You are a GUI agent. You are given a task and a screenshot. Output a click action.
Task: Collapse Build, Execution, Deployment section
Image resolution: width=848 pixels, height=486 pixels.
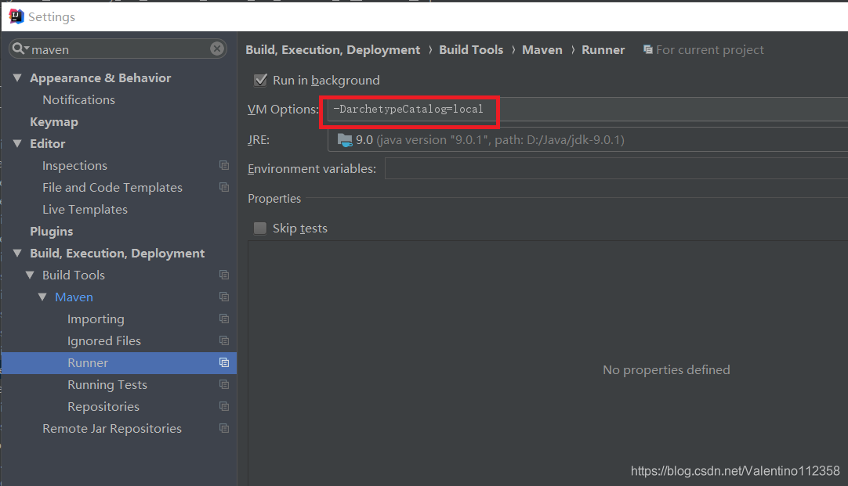pos(17,254)
